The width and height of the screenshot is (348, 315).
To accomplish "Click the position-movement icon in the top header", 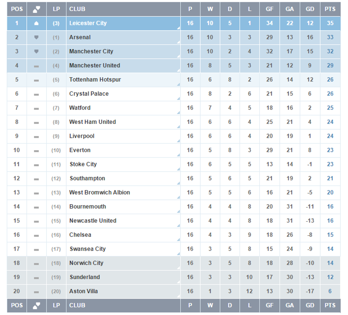I will click(37, 9).
